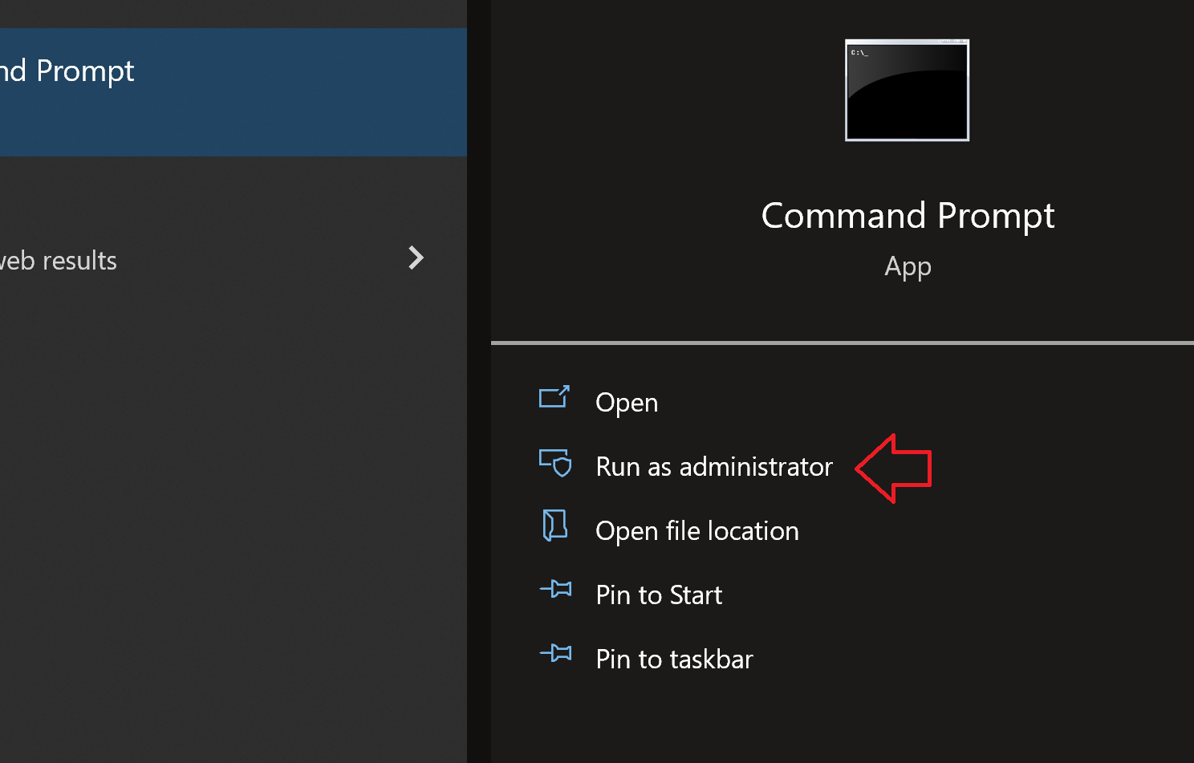The height and width of the screenshot is (763, 1194).
Task: Click the large Command Prompt app icon
Action: tap(907, 90)
